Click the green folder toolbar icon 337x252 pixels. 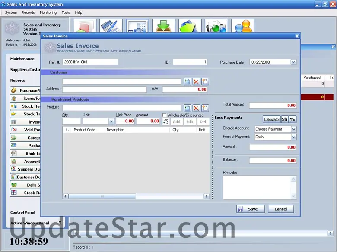coord(190,26)
